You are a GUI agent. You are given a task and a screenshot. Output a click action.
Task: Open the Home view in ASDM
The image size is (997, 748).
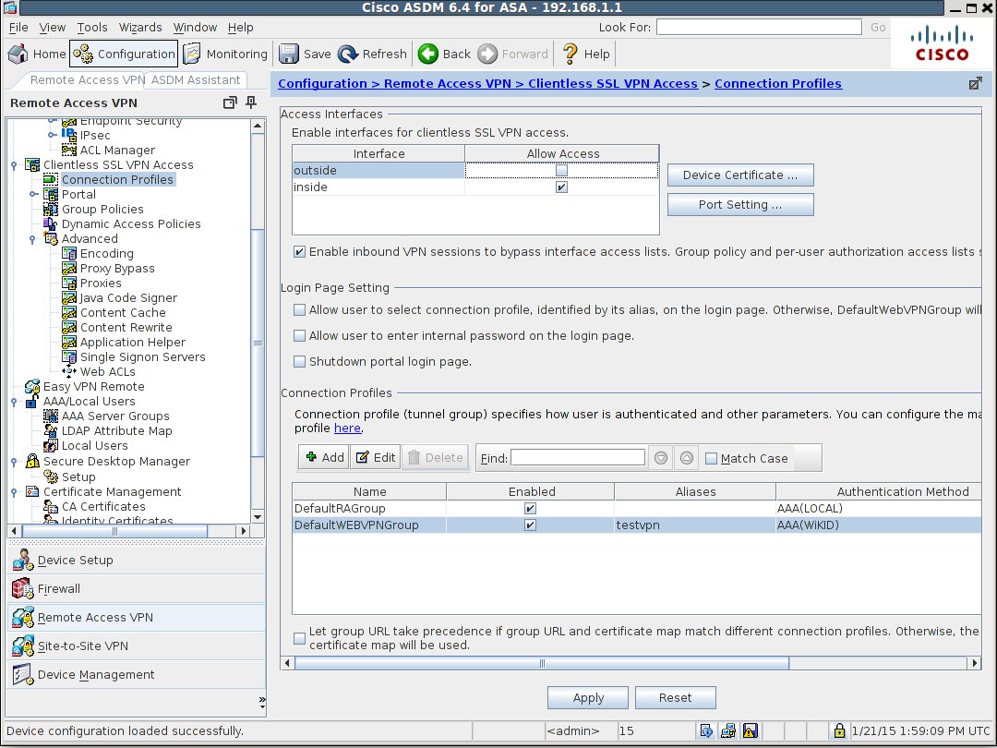pos(37,54)
